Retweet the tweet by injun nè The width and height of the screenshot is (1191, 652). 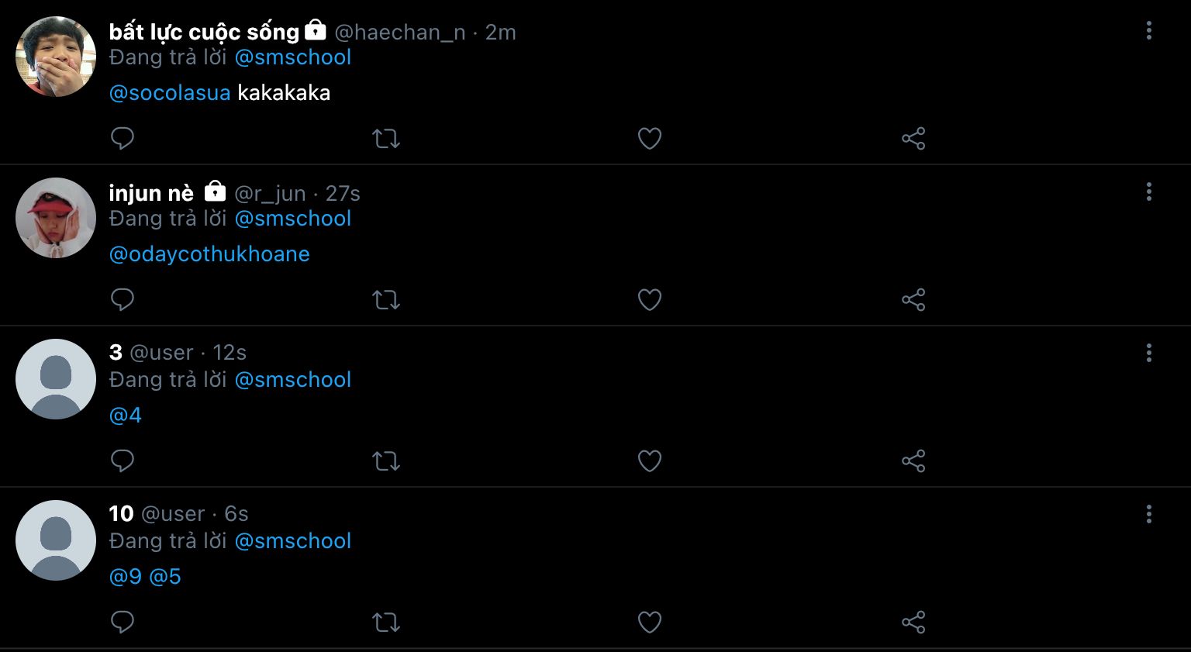pyautogui.click(x=386, y=300)
